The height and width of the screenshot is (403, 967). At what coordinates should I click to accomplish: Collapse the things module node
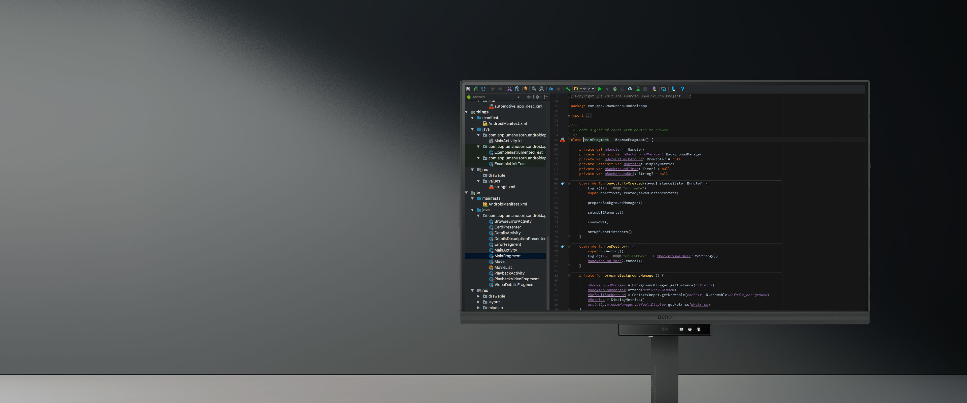pyautogui.click(x=467, y=112)
